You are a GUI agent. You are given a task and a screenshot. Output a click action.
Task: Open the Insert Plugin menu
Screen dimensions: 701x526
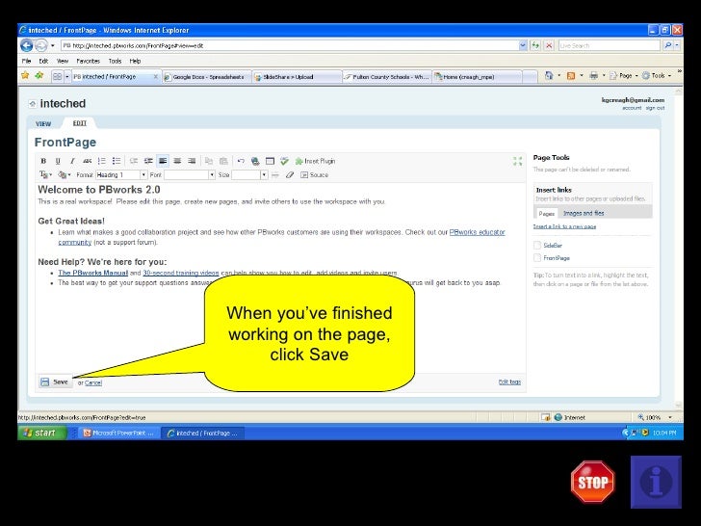315,161
